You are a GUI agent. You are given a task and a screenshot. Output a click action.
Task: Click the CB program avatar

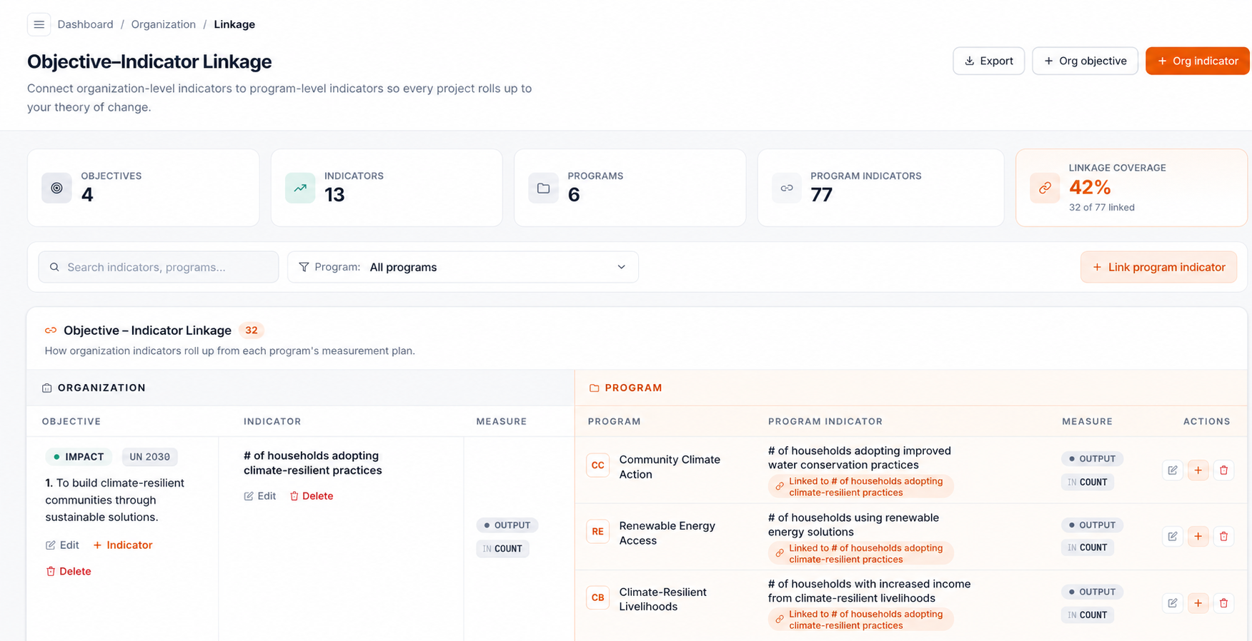597,598
